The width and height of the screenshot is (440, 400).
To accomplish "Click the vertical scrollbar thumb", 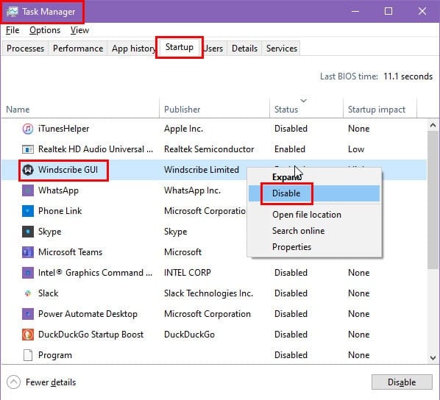I will point(433,200).
